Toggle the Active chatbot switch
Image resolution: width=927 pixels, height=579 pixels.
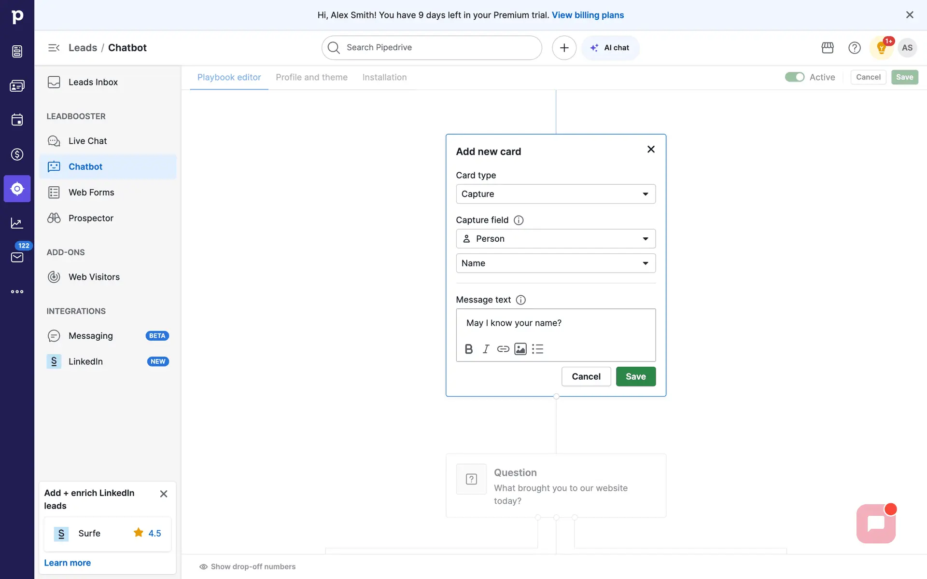tap(794, 77)
